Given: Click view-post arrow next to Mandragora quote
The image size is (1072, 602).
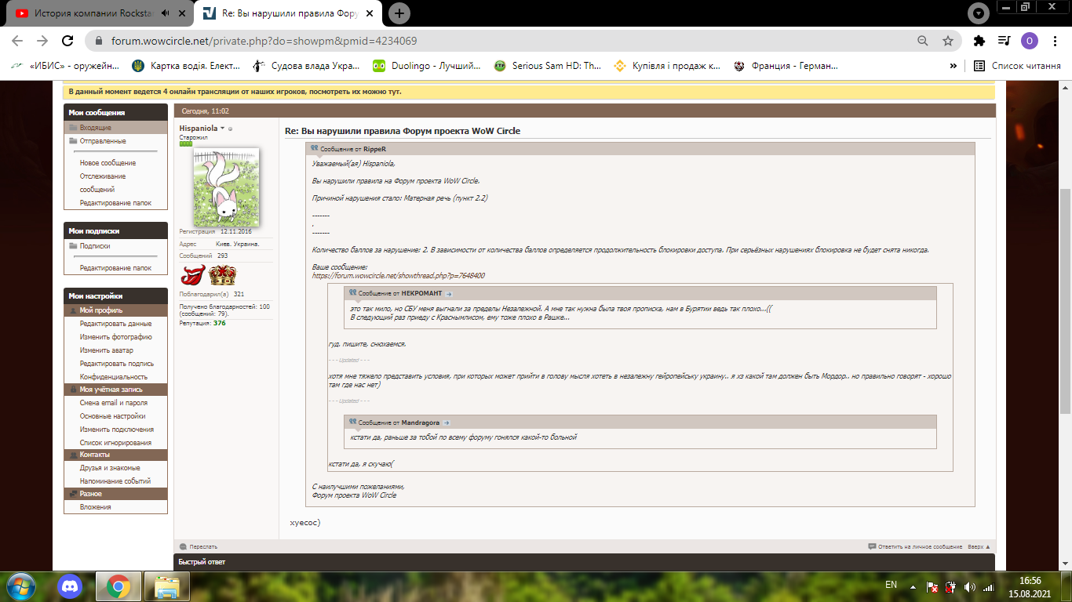Looking at the screenshot, I should (x=447, y=422).
